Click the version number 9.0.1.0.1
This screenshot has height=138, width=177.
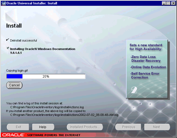16,53
